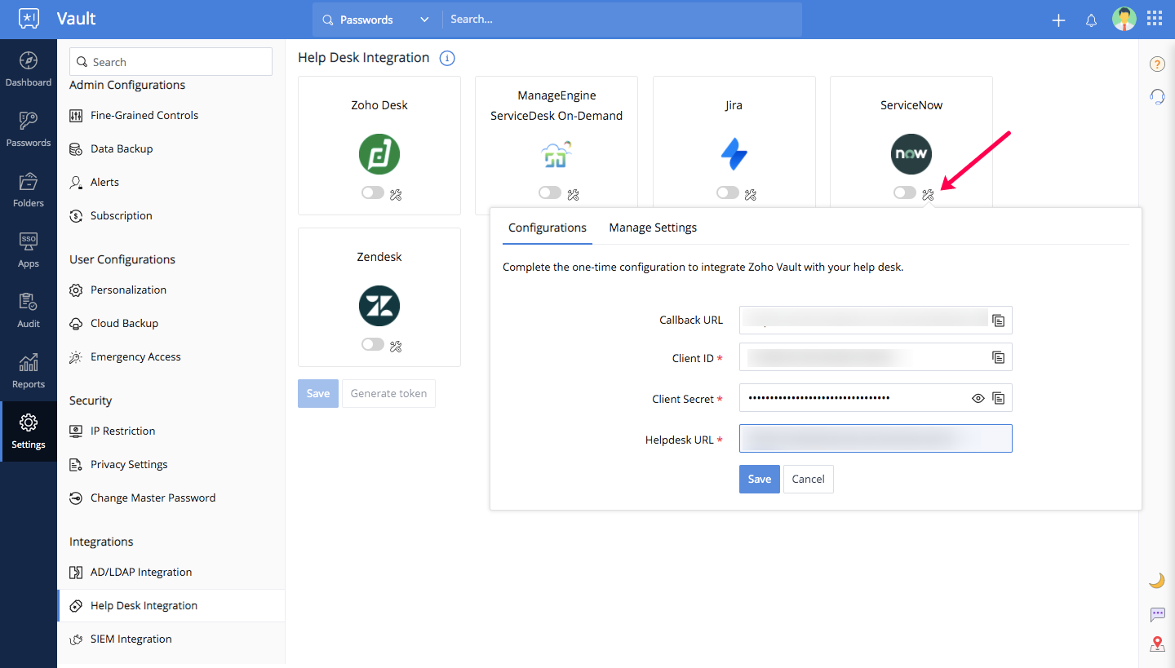
Task: Open Zoho Desk configuration wrench icon
Action: (397, 194)
